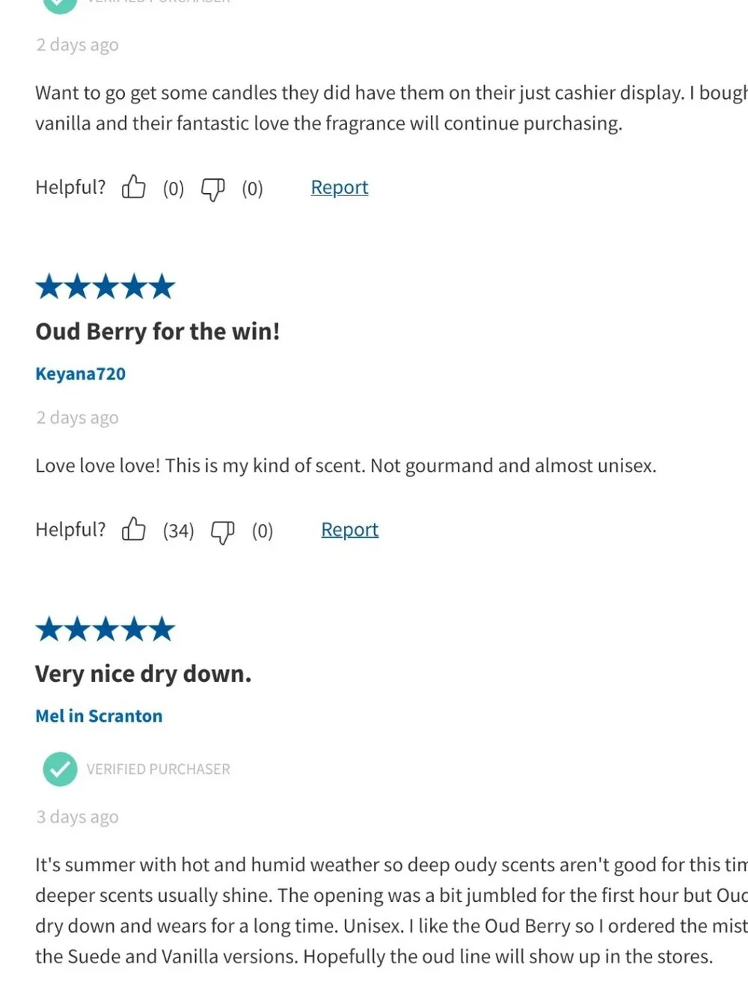Open Keyana720 reviewer profile
748x997 pixels.
click(80, 374)
